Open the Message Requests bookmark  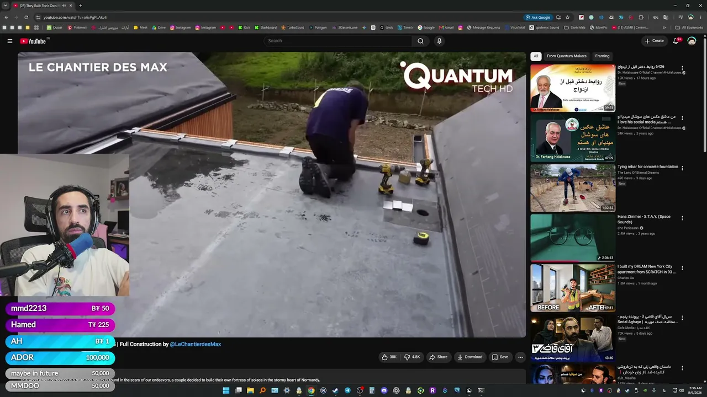tap(484, 28)
